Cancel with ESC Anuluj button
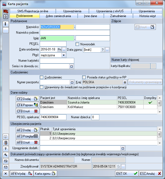 click(151, 173)
